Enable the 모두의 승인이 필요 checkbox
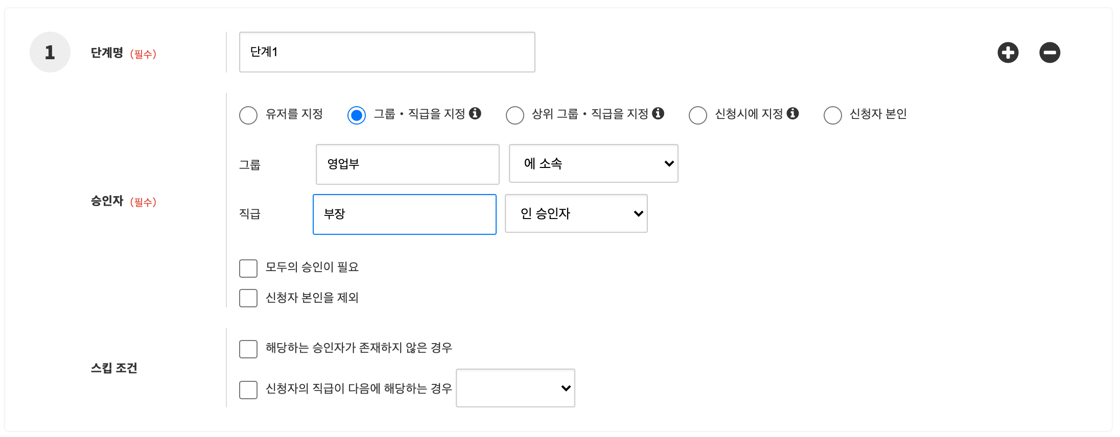This screenshot has width=1120, height=437. (x=248, y=268)
